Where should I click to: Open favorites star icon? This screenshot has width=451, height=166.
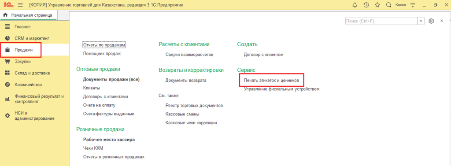pyautogui.click(x=377, y=5)
